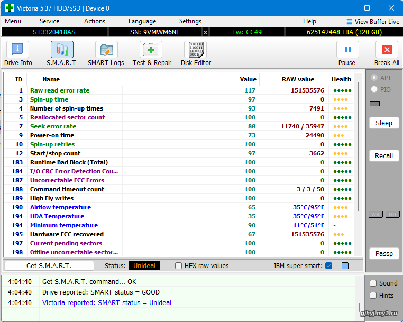Click the 24490 raw power-on value
The width and height of the screenshot is (403, 322).
coord(315,135)
